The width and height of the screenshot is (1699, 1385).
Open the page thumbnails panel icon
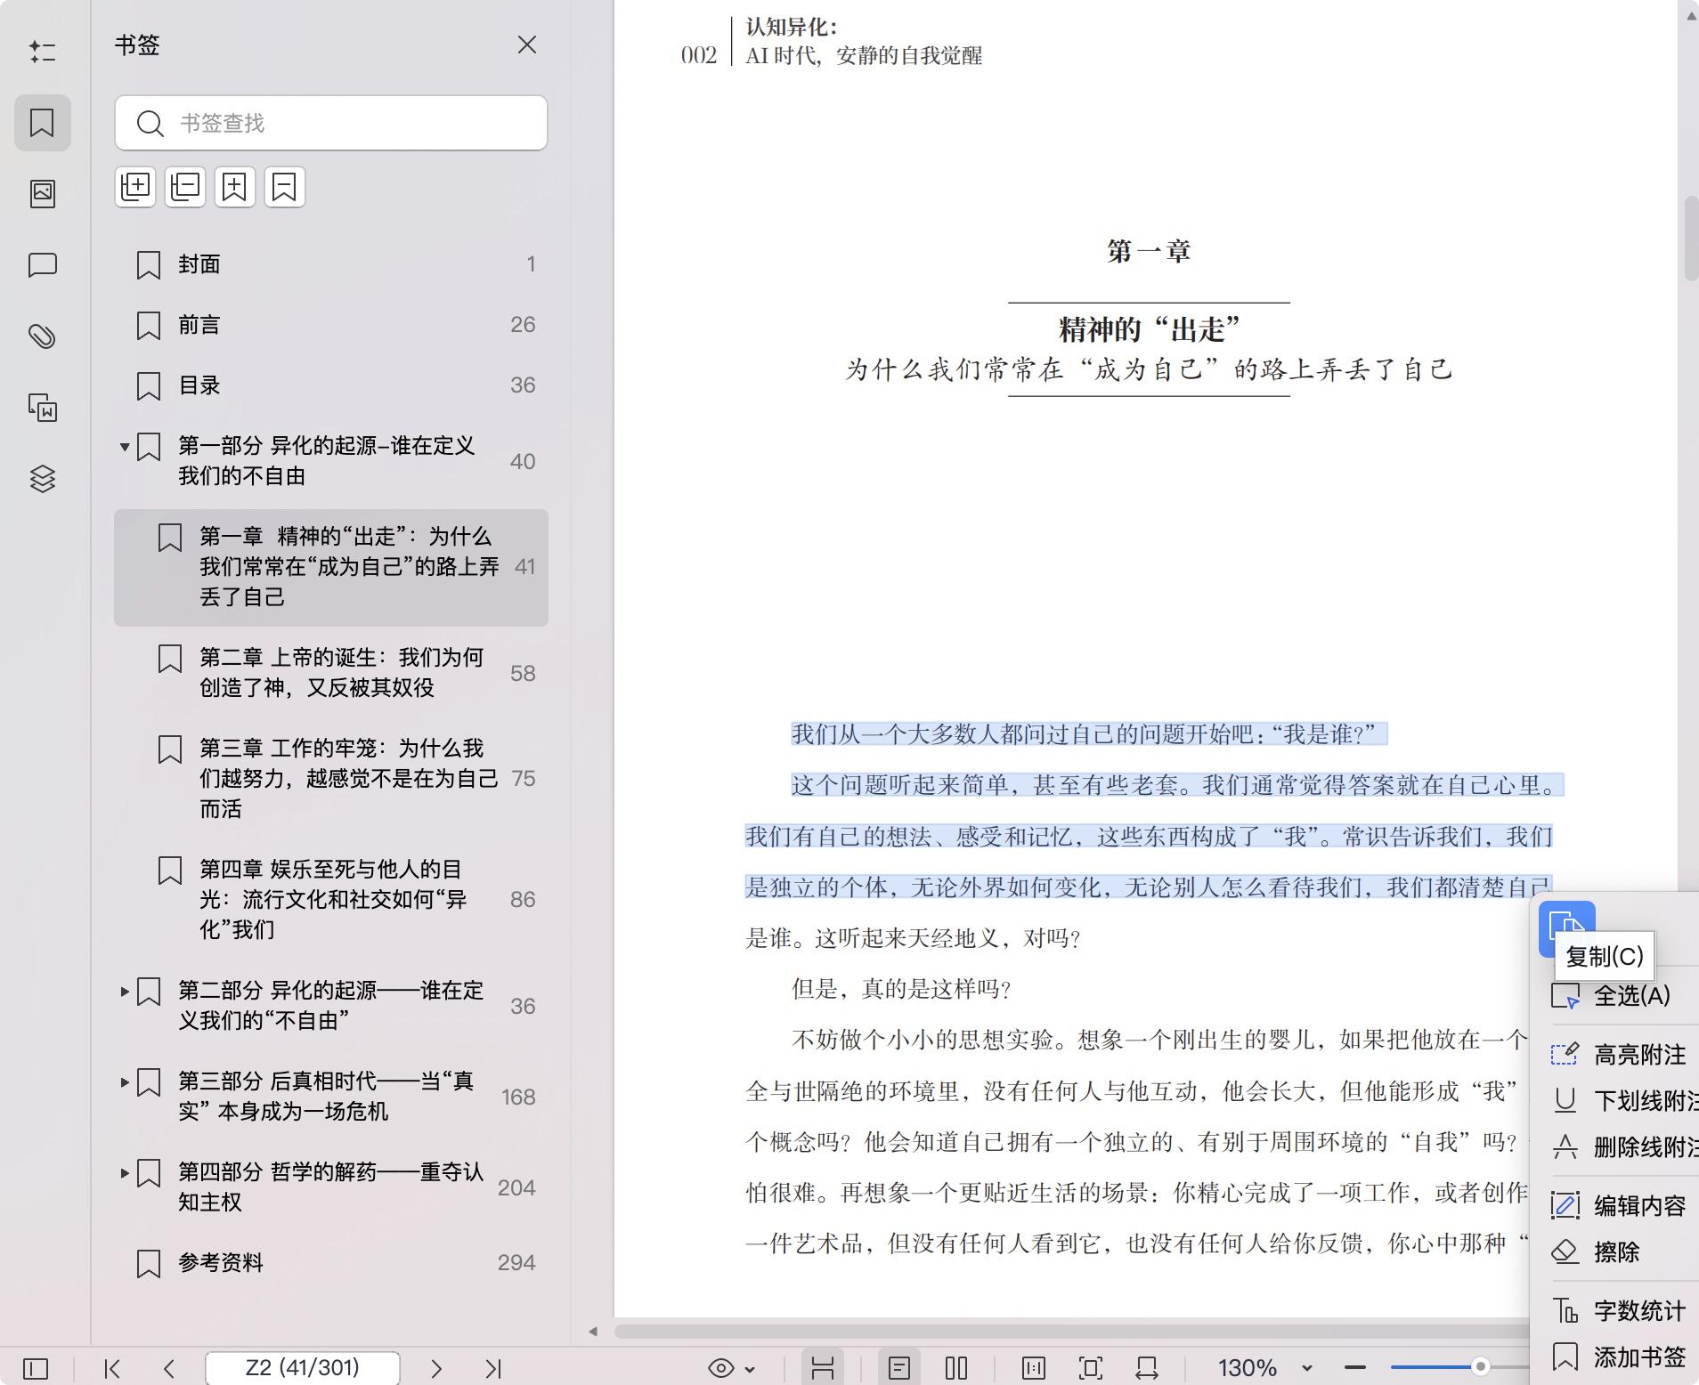pyautogui.click(x=42, y=193)
